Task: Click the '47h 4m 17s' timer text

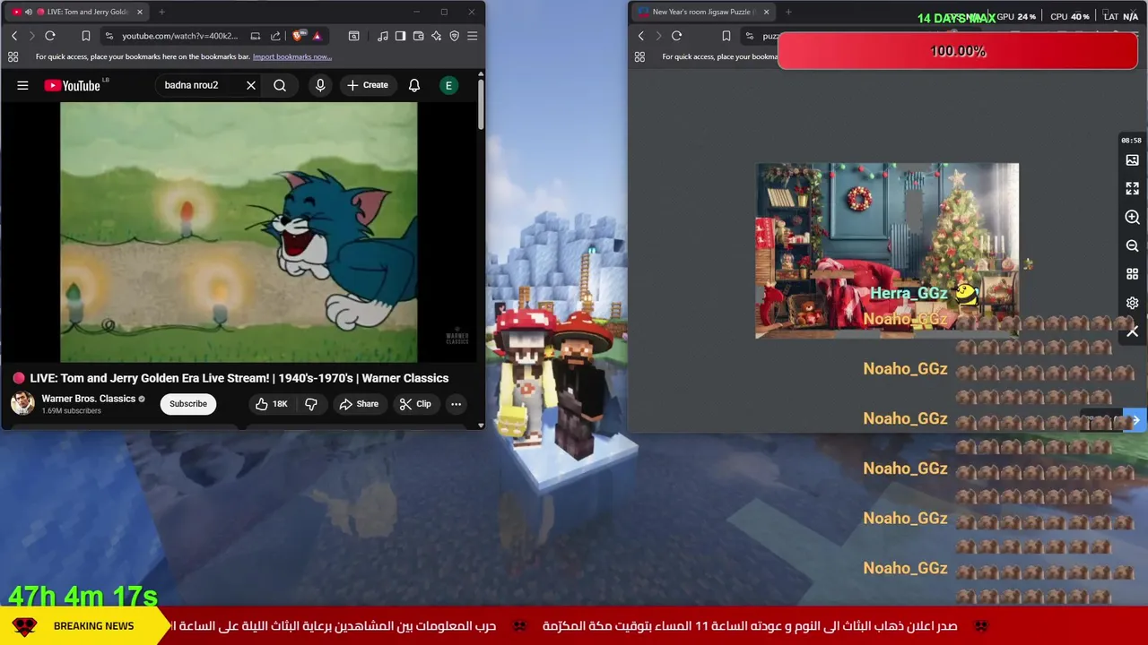Action: pos(83,596)
